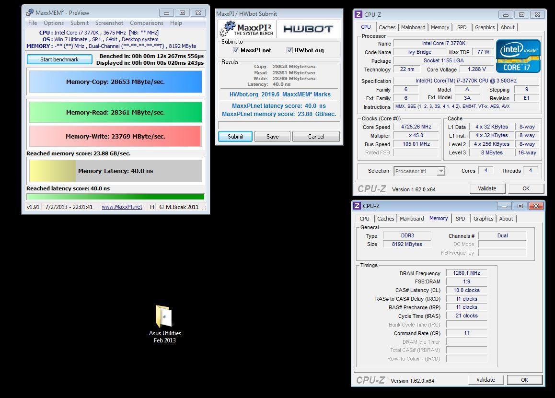Select the Memory tab in lower CPU-Z
This screenshot has width=555, height=398.
tap(439, 219)
